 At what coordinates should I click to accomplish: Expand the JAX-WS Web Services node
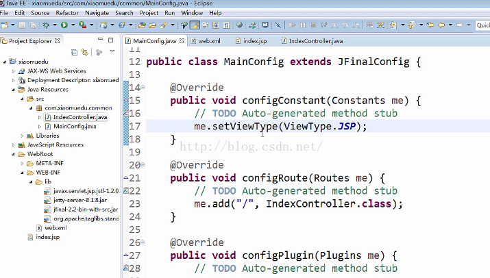pyautogui.click(x=13, y=71)
